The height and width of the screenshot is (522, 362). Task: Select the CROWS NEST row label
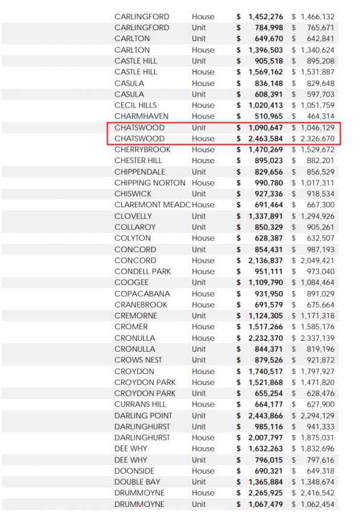tap(138, 360)
